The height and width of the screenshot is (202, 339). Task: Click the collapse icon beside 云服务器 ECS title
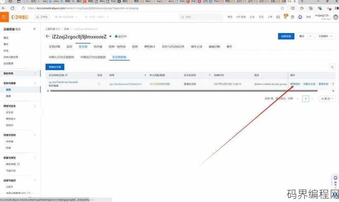34,29
